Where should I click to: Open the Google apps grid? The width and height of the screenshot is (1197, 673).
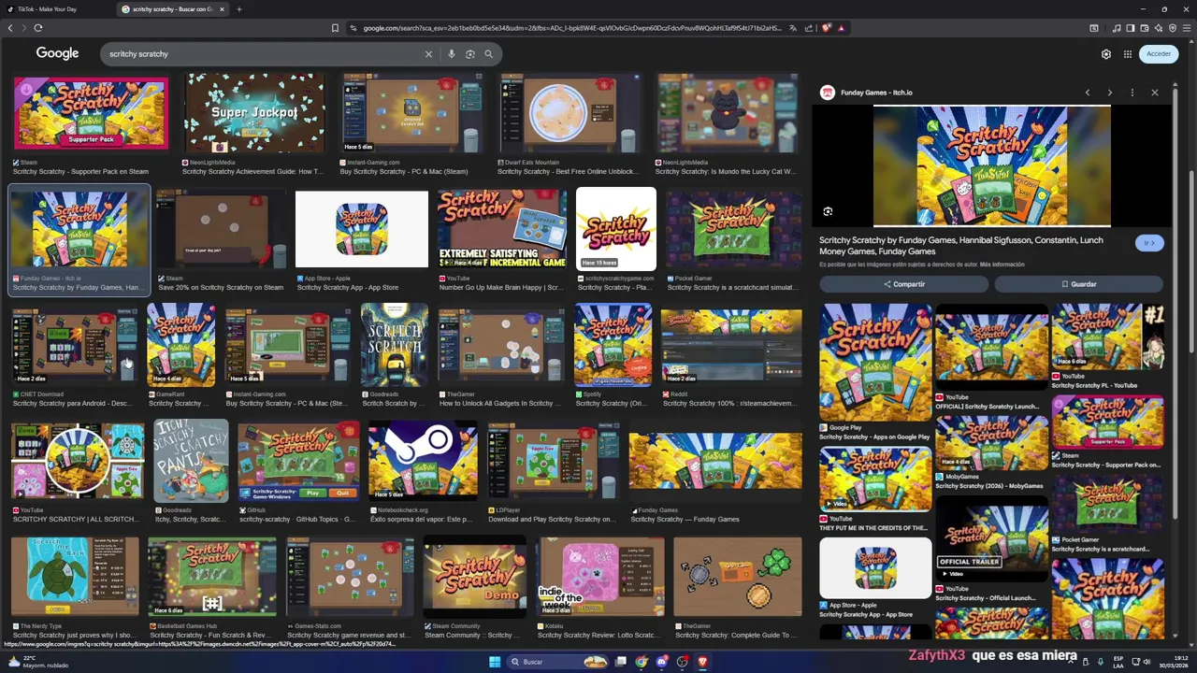(x=1128, y=54)
